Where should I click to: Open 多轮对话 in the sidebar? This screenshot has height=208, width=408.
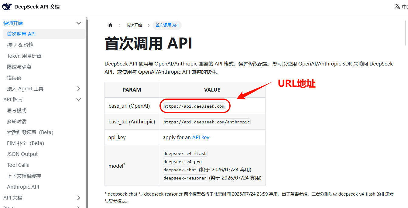[x=17, y=121]
